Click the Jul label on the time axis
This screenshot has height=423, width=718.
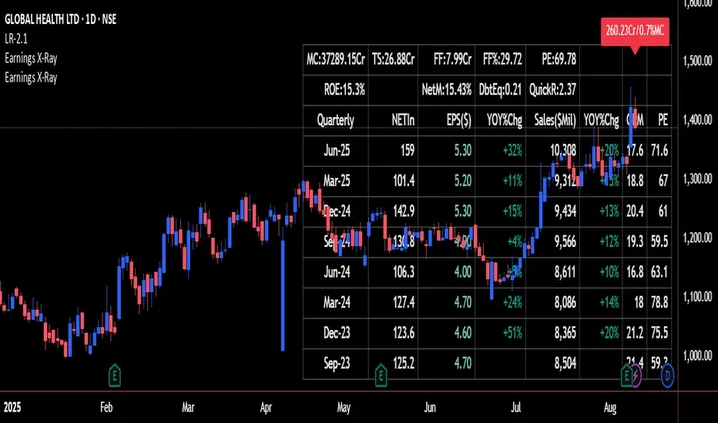tap(516, 408)
